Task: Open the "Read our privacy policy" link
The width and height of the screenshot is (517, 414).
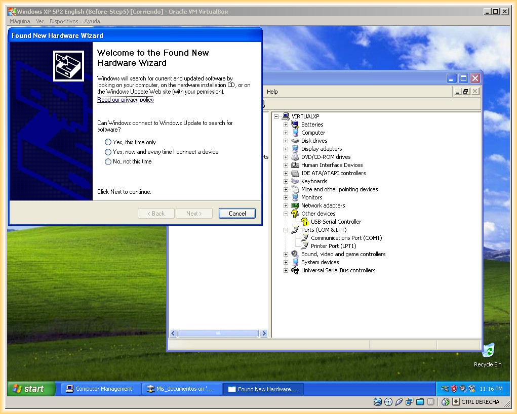Action: [x=125, y=100]
